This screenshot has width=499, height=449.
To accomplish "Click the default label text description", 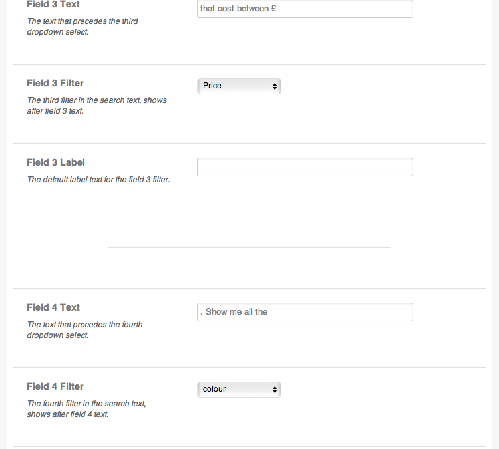I will 98,180.
